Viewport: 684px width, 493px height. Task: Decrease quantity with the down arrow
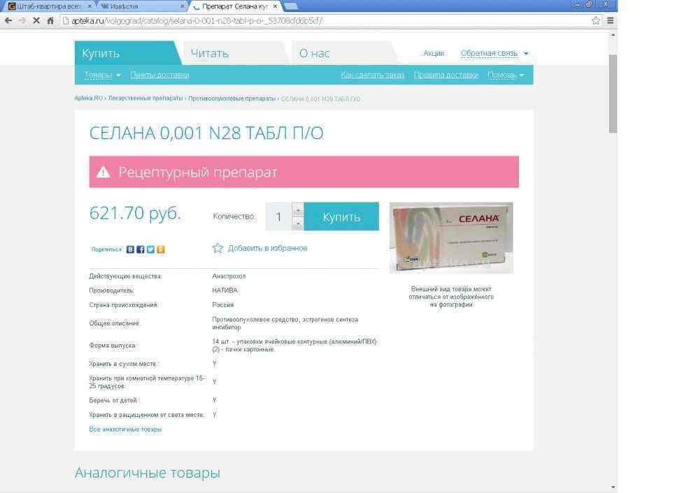coord(298,223)
